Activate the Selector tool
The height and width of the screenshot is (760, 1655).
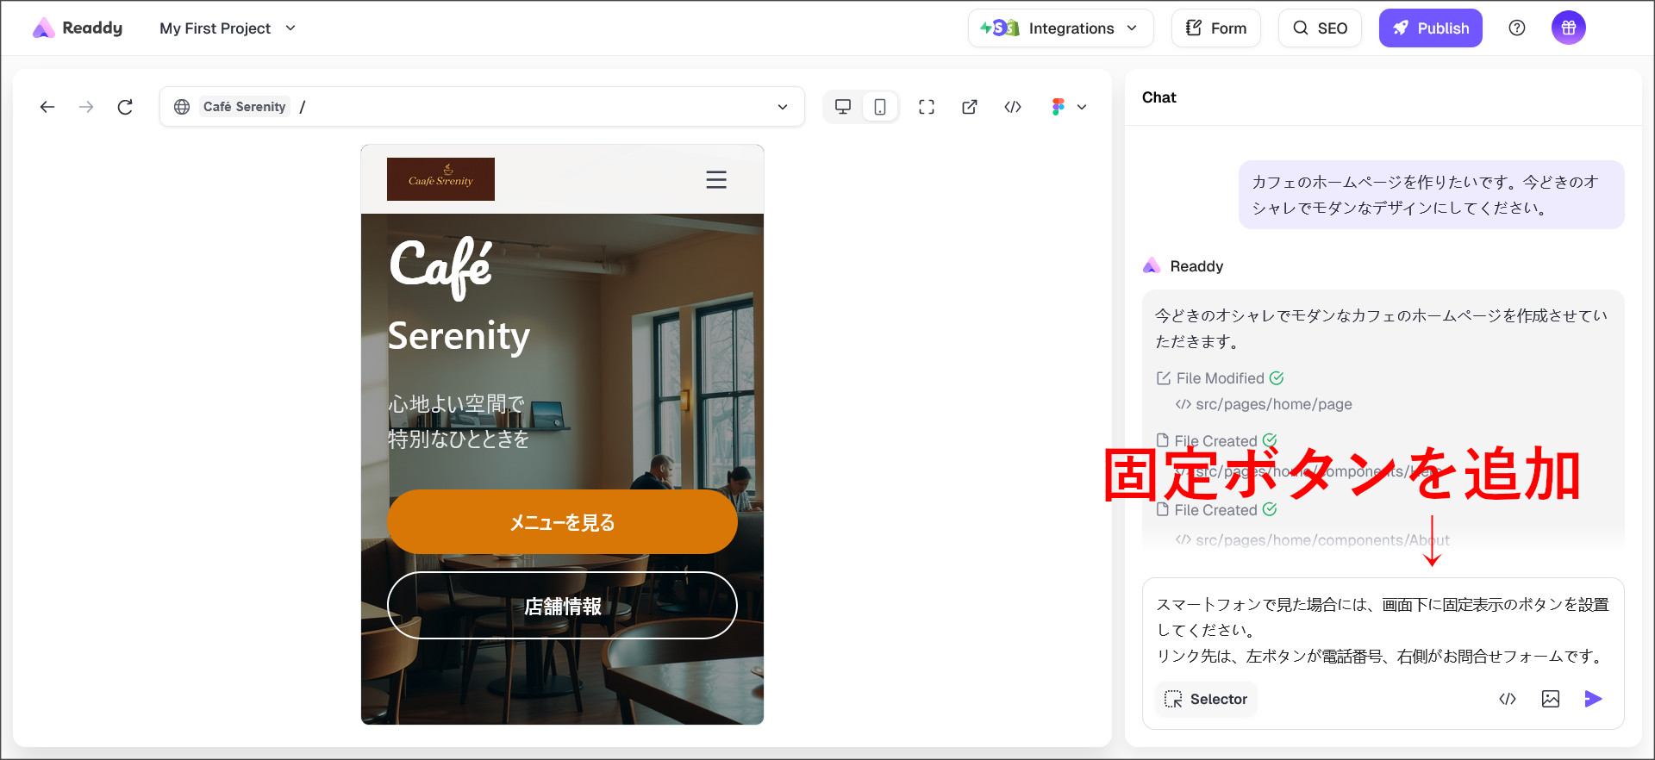[1206, 699]
